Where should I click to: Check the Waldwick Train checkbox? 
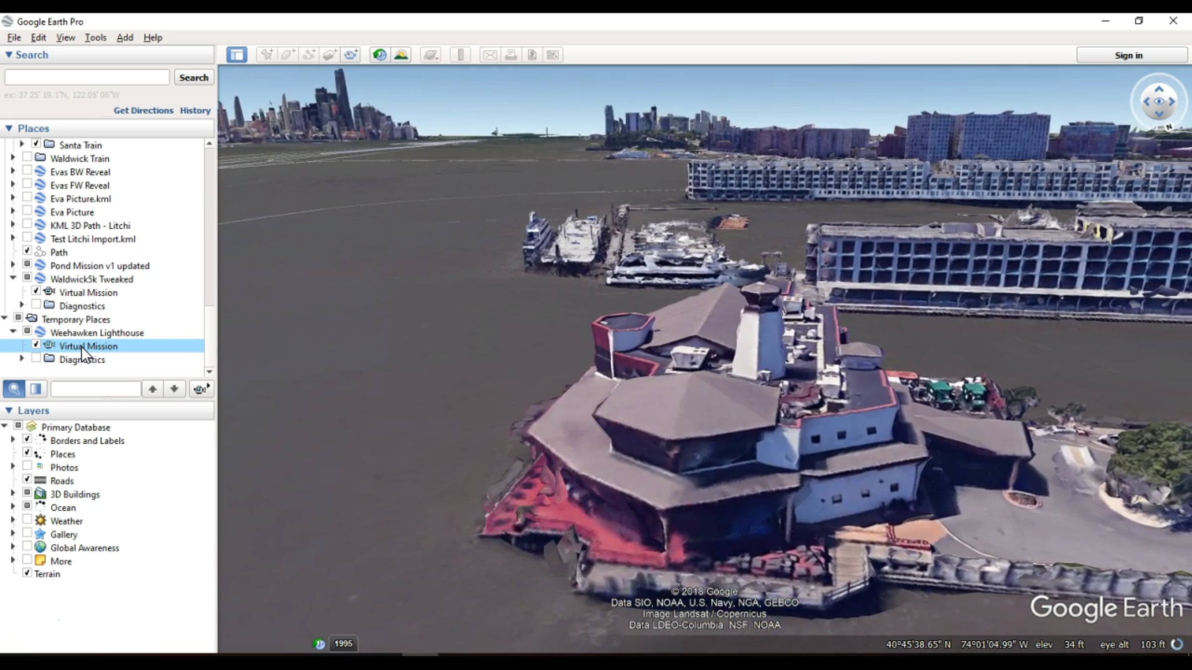click(27, 157)
